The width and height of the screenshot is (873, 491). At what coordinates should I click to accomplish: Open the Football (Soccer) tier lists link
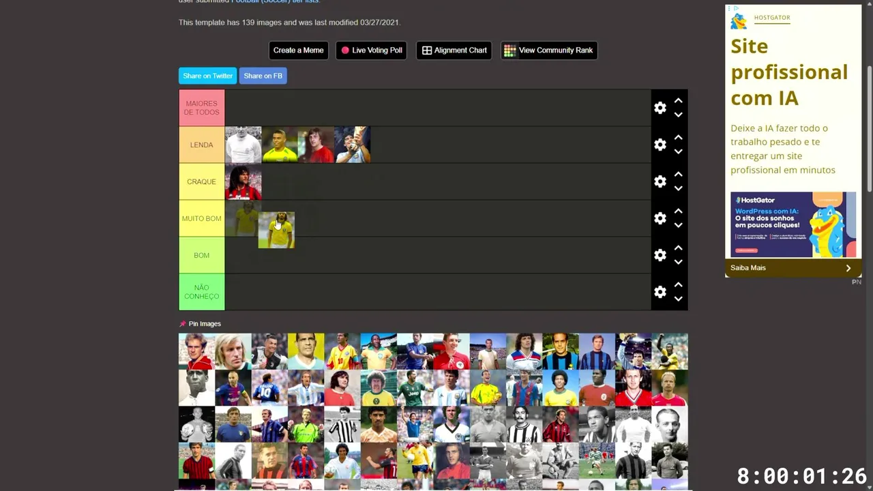pos(275,1)
